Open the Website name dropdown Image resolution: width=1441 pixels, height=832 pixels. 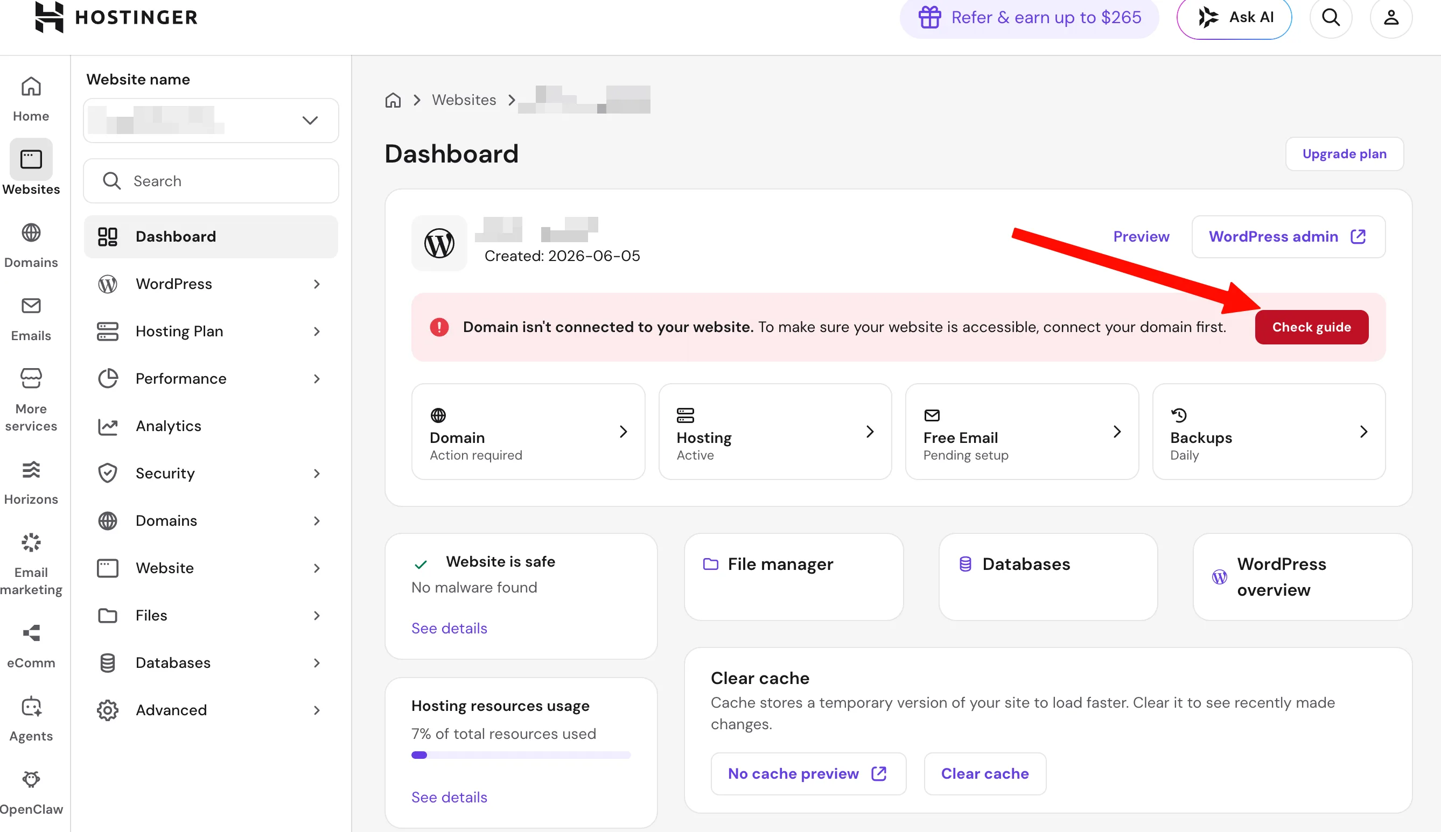point(211,121)
